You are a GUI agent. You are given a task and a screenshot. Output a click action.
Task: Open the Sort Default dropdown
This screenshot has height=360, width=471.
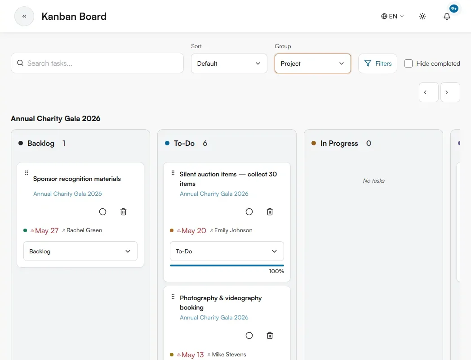coord(229,63)
